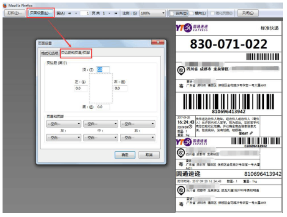The height and width of the screenshot is (217, 287).
Task: Go to first page using double-left arrow
Action: point(71,13)
